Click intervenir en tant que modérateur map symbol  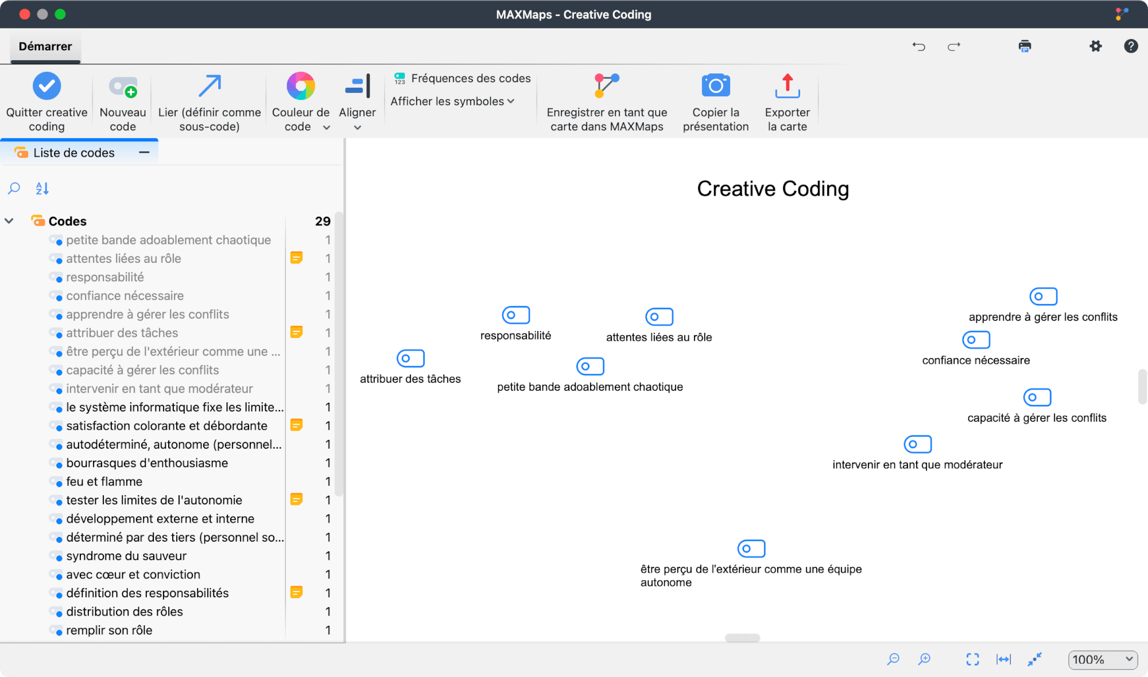[x=917, y=444]
